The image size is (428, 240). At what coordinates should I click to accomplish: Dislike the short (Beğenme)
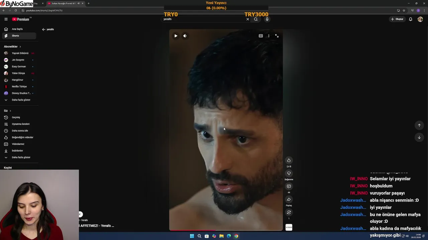click(x=289, y=173)
